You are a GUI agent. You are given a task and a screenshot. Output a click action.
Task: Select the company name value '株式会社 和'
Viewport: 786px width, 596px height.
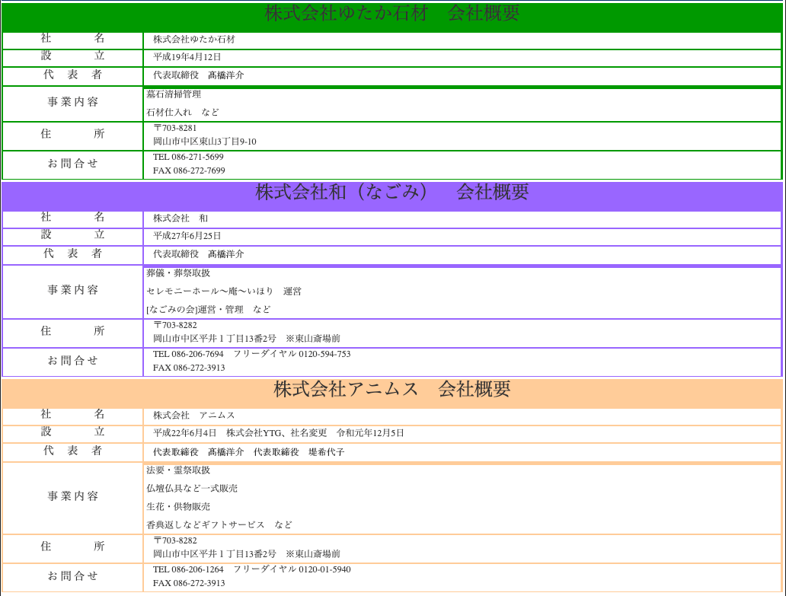coord(181,218)
